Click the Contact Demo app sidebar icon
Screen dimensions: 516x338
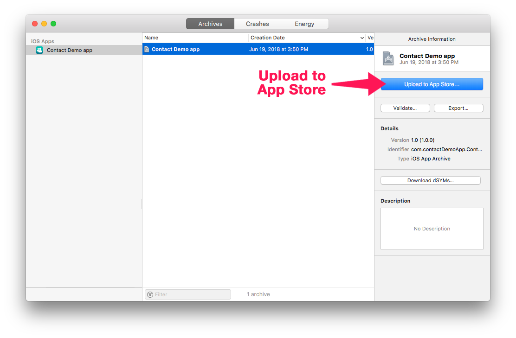39,50
